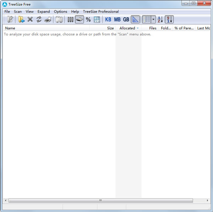Click the Allocated sort direction arrow
The image size is (213, 212).
click(138, 28)
